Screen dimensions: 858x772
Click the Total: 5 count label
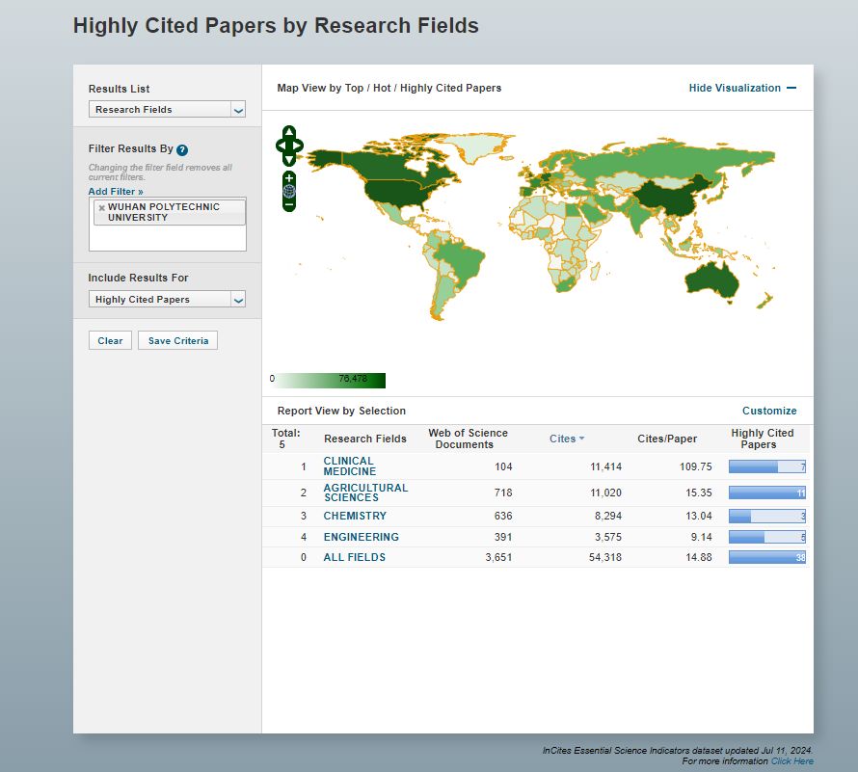[x=285, y=439]
